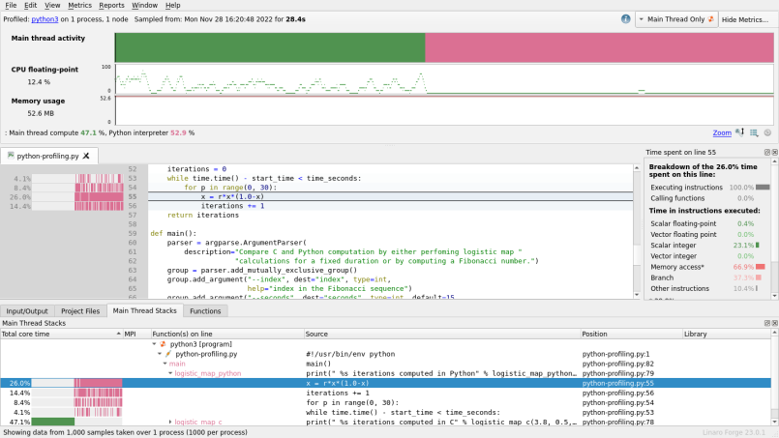Switch to the Input/Output tab
The width and height of the screenshot is (779, 438).
tap(27, 311)
